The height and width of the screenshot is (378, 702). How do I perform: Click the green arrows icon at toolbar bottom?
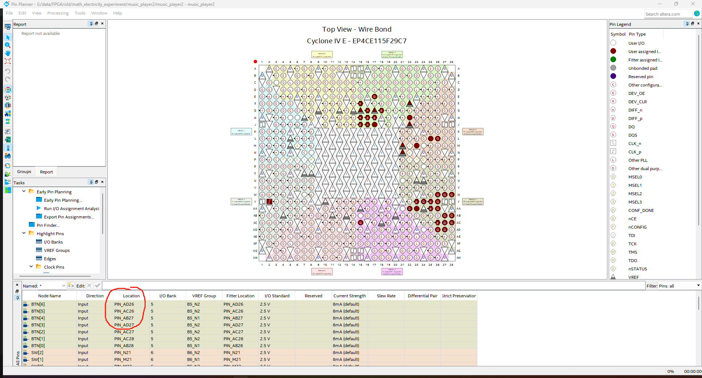pyautogui.click(x=8, y=190)
